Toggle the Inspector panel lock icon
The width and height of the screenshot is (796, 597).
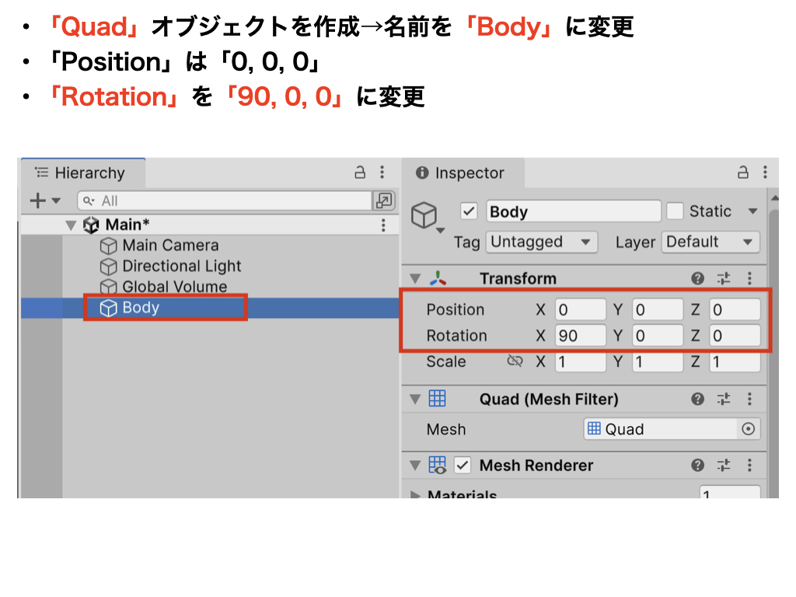(742, 173)
